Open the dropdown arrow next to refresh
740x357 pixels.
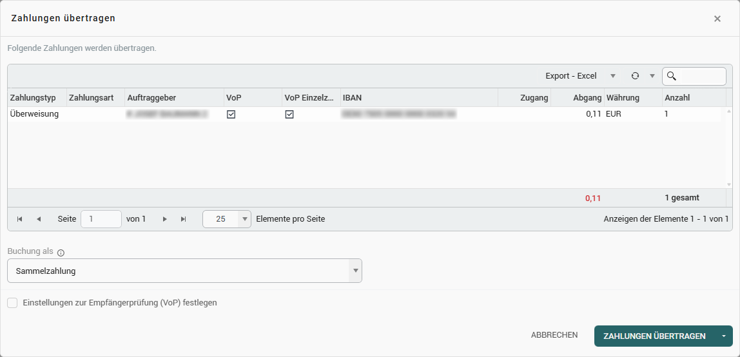click(652, 76)
